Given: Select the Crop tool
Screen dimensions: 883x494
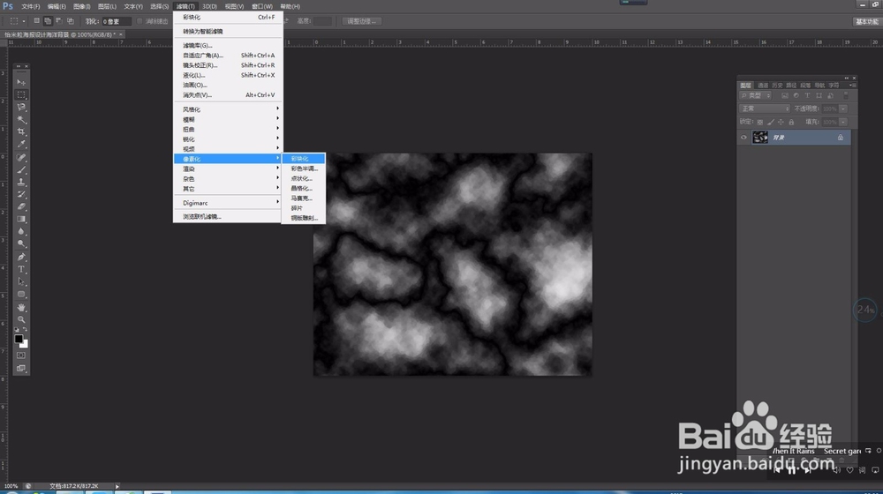Looking at the screenshot, I should (21, 131).
